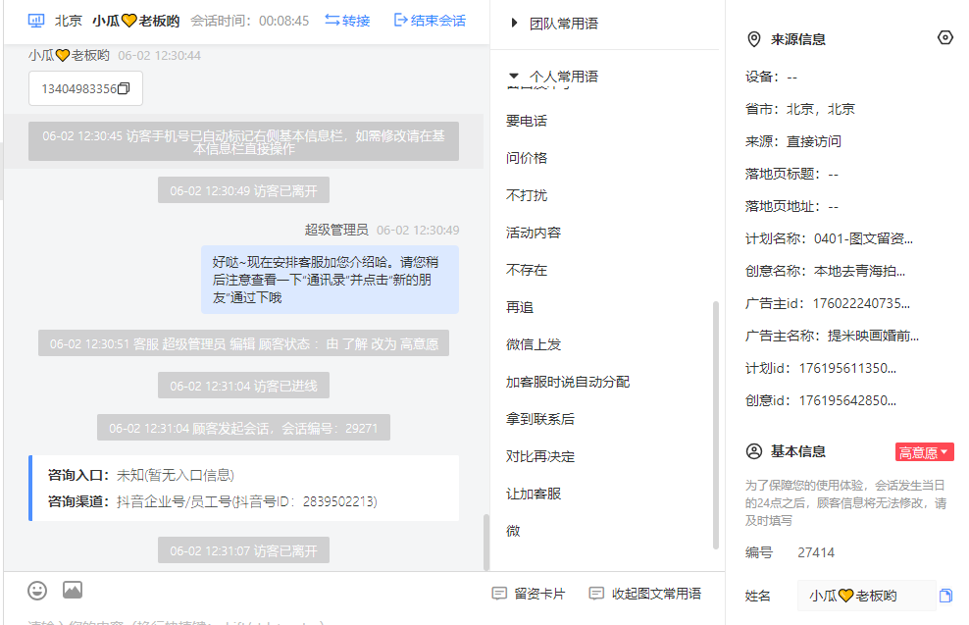
Task: Click the 姓名 input field
Action: coord(866,596)
